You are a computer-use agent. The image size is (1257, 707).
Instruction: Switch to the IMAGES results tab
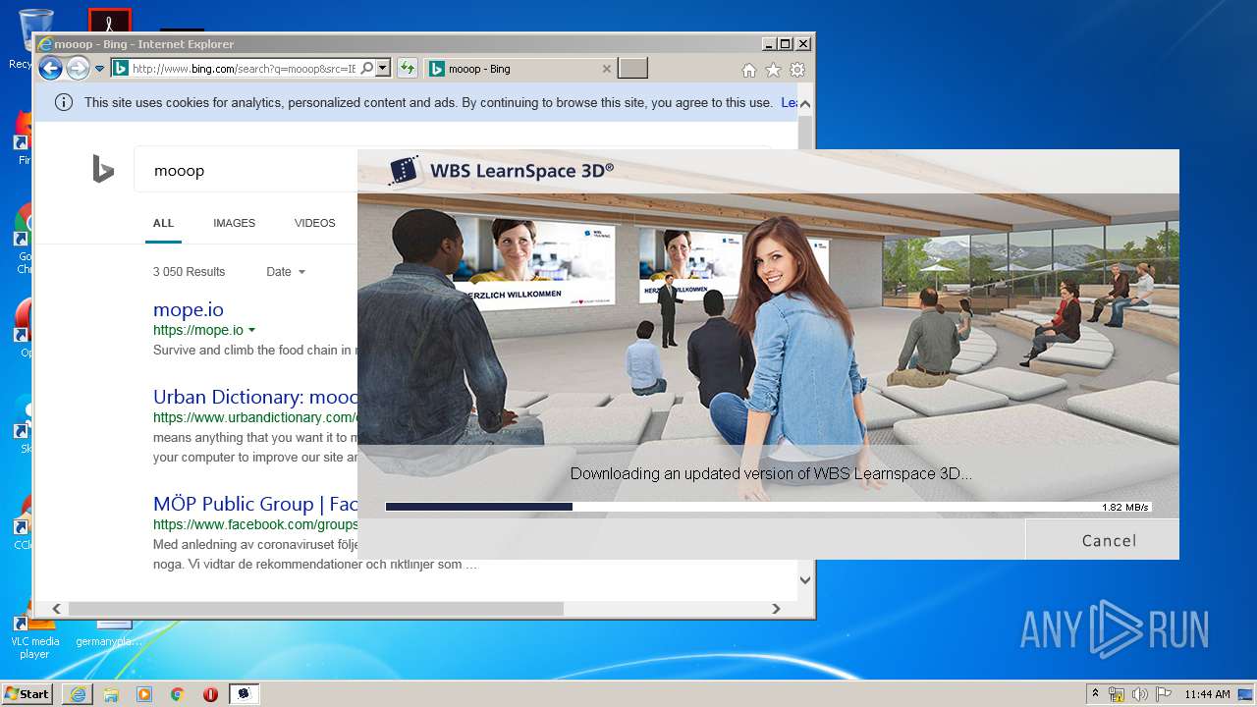[234, 223]
